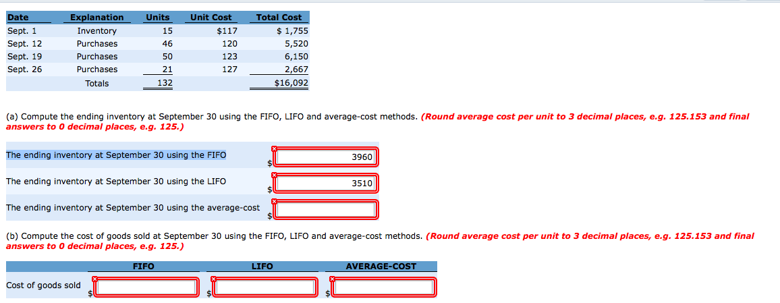Click the LIFO ending inventory label

click(x=116, y=182)
